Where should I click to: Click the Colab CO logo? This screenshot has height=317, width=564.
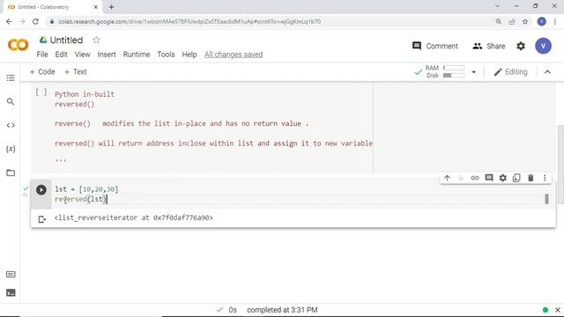point(18,45)
